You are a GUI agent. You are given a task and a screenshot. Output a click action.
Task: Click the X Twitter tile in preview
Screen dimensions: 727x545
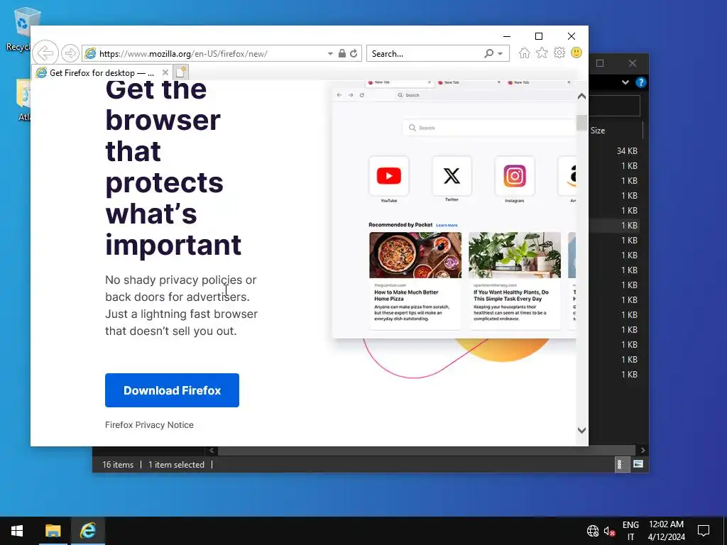pyautogui.click(x=452, y=176)
